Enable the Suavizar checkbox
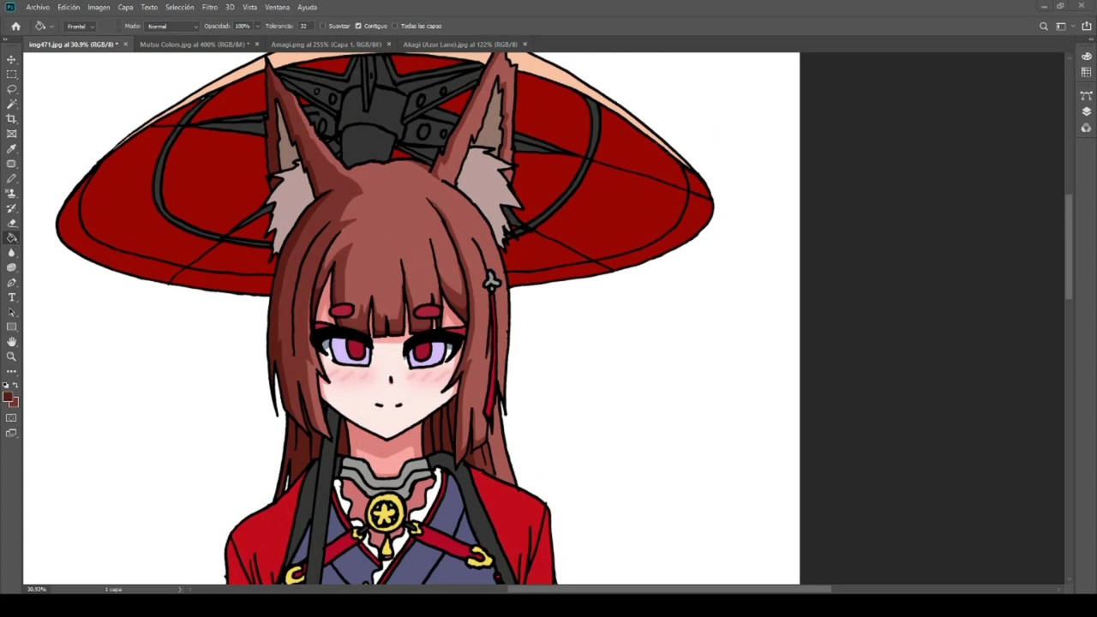This screenshot has height=617, width=1097. point(322,26)
